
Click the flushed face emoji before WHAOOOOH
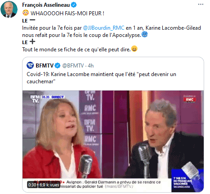coord(26,13)
